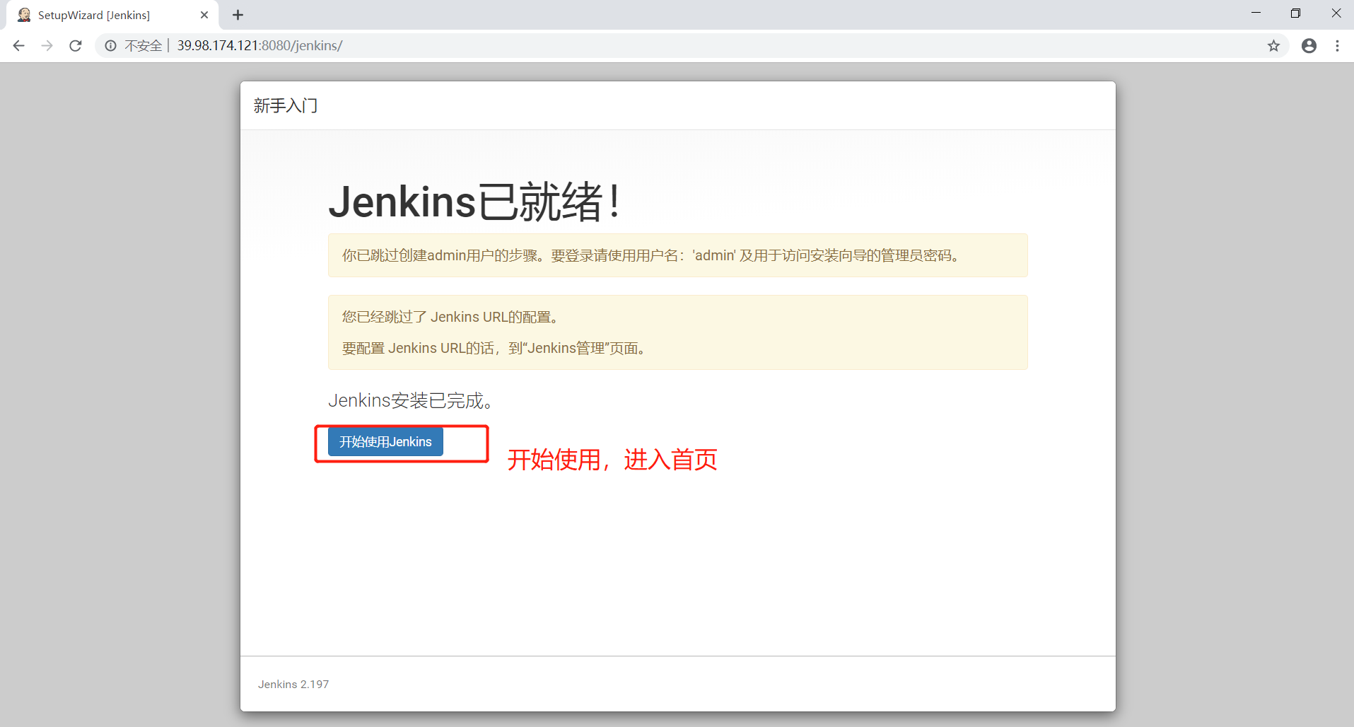This screenshot has width=1354, height=727.
Task: Go forward to the next page
Action: tap(47, 45)
